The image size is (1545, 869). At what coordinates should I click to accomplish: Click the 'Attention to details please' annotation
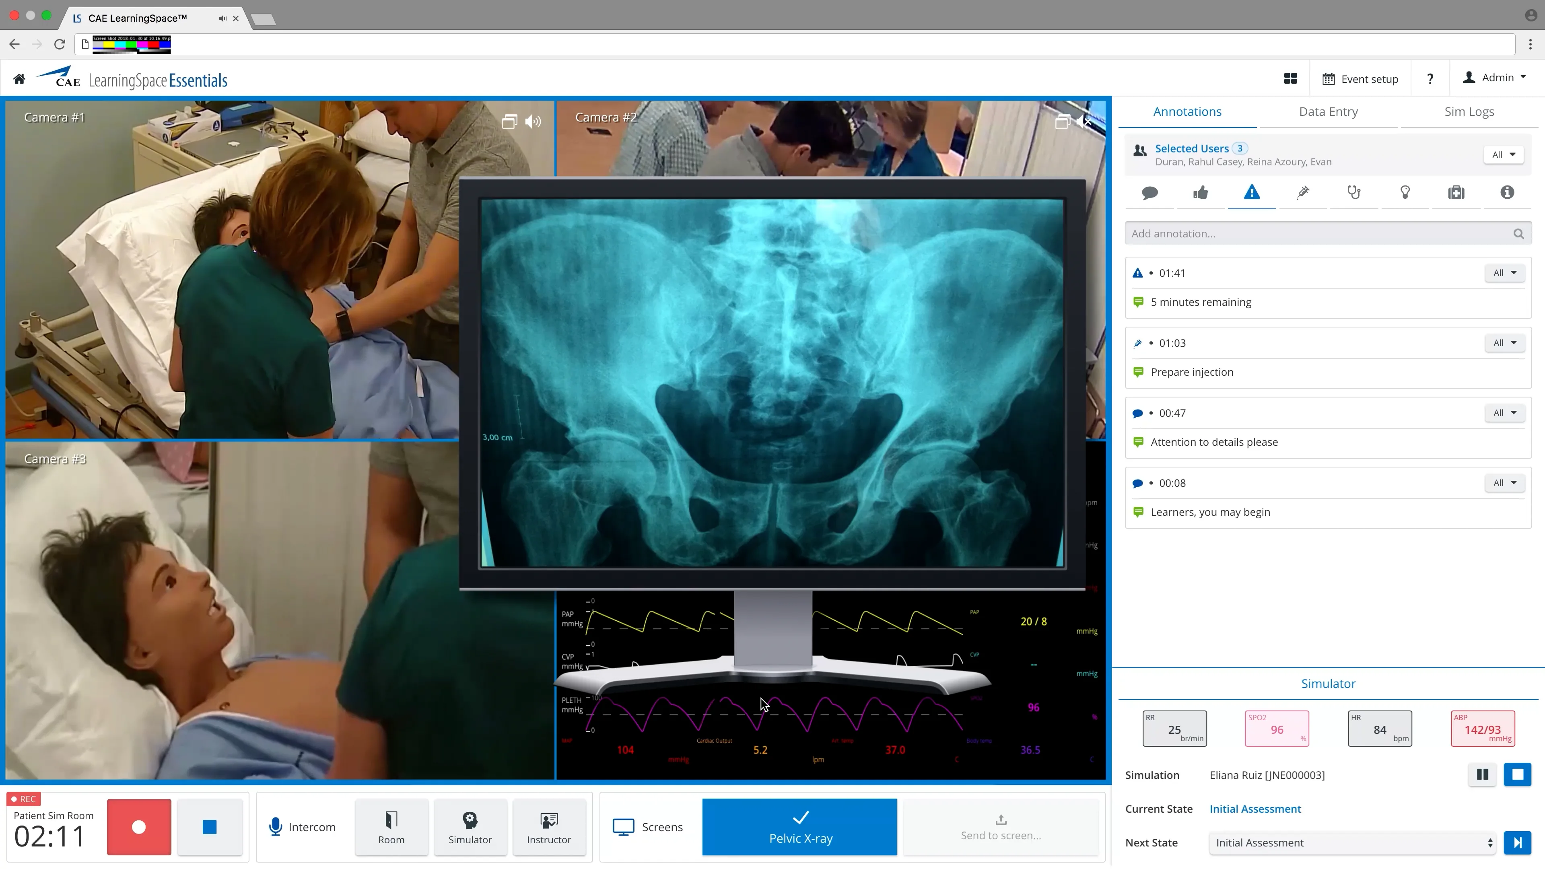click(x=1214, y=443)
